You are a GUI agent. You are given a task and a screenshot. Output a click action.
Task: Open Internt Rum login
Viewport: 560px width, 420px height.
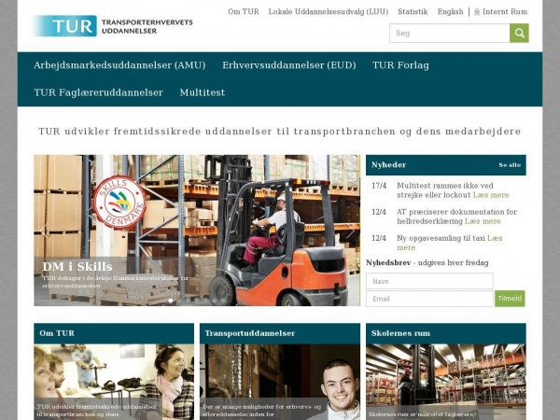coord(505,12)
